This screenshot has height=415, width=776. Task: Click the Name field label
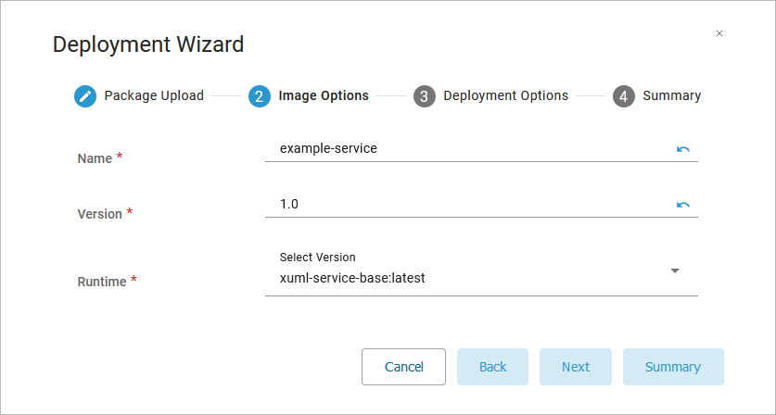click(95, 158)
